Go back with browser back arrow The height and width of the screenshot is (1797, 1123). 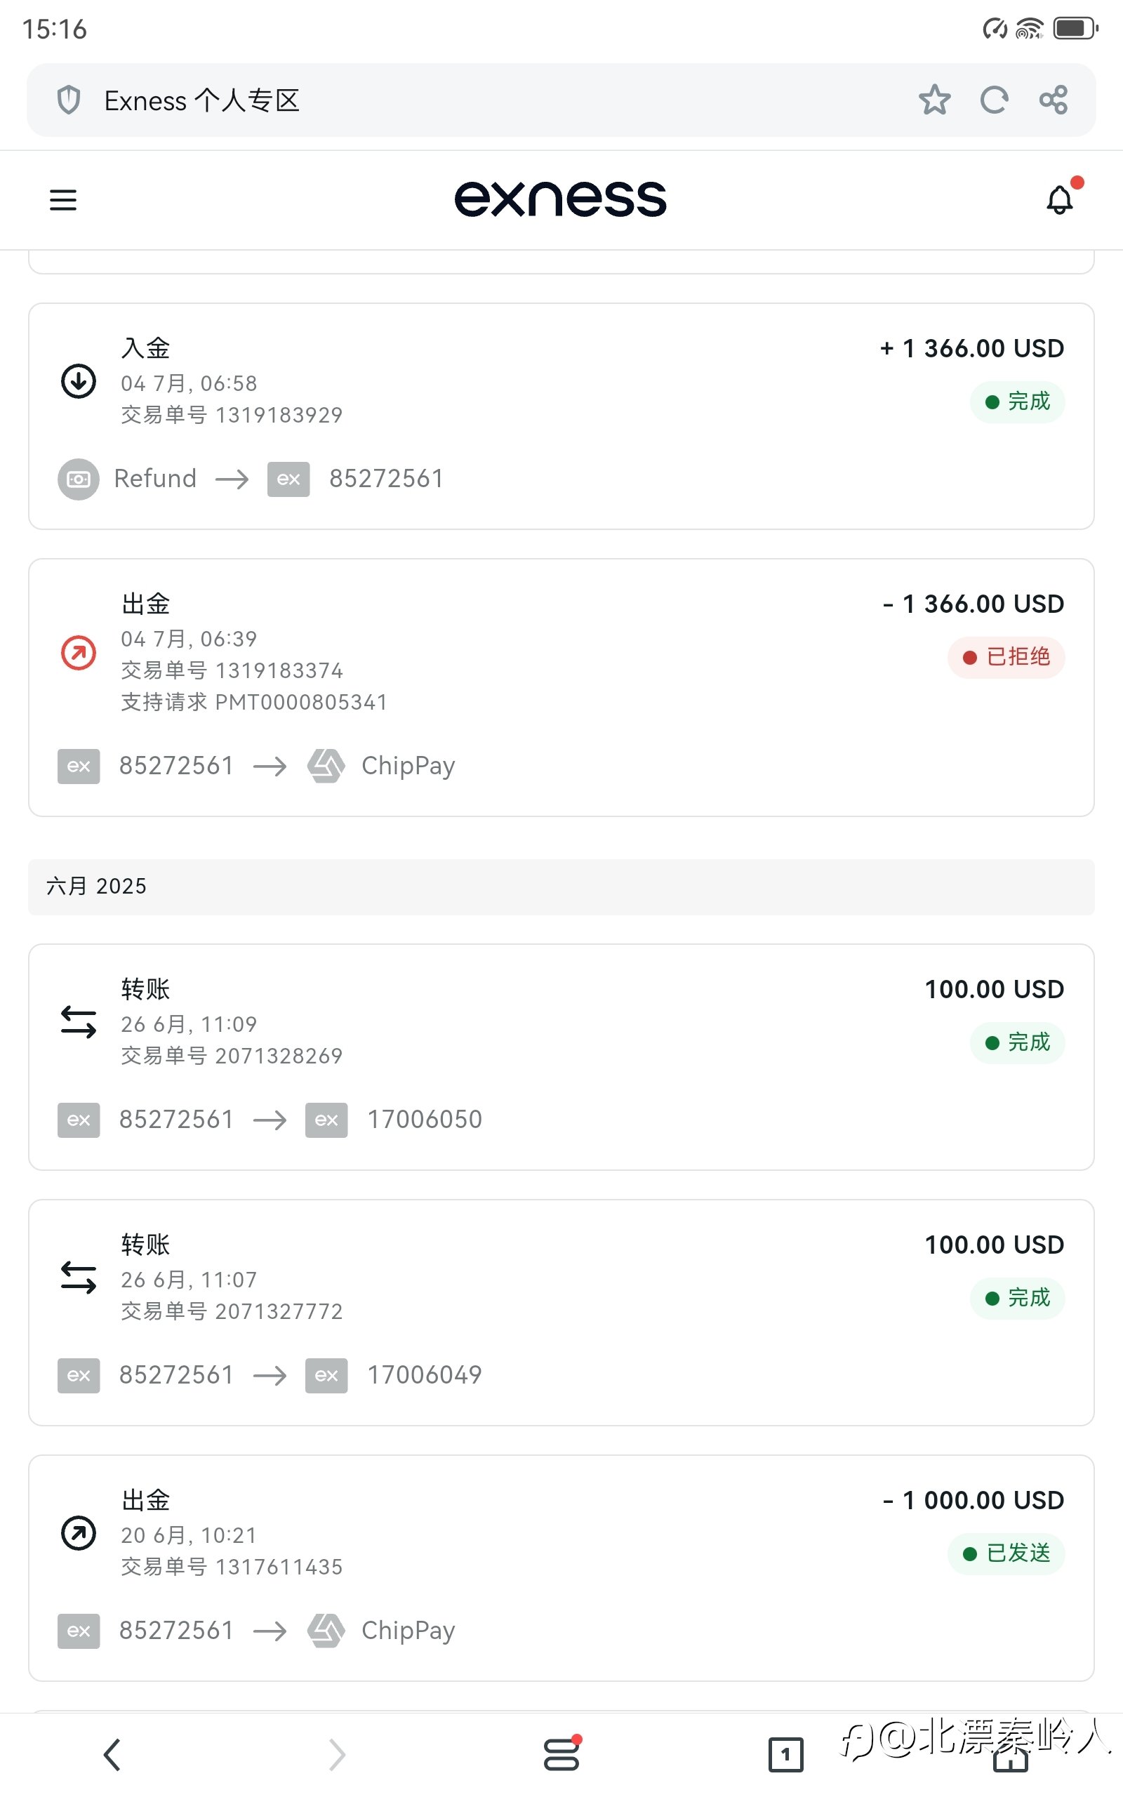point(112,1755)
